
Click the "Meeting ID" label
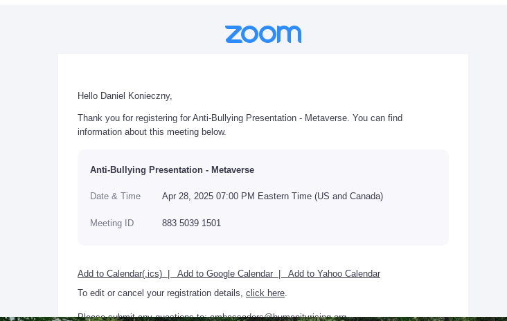pyautogui.click(x=112, y=223)
